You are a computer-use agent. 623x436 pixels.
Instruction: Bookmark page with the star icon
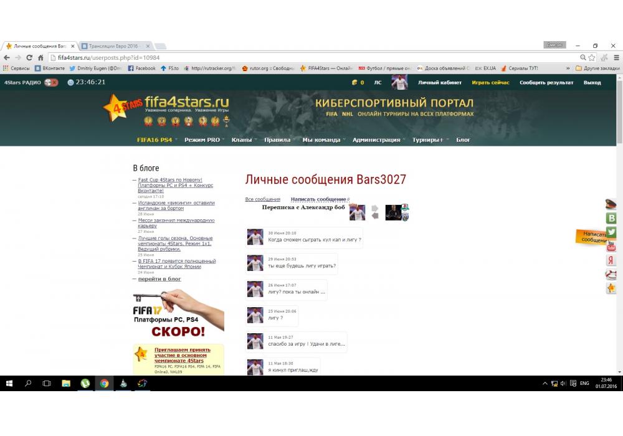coord(592,57)
